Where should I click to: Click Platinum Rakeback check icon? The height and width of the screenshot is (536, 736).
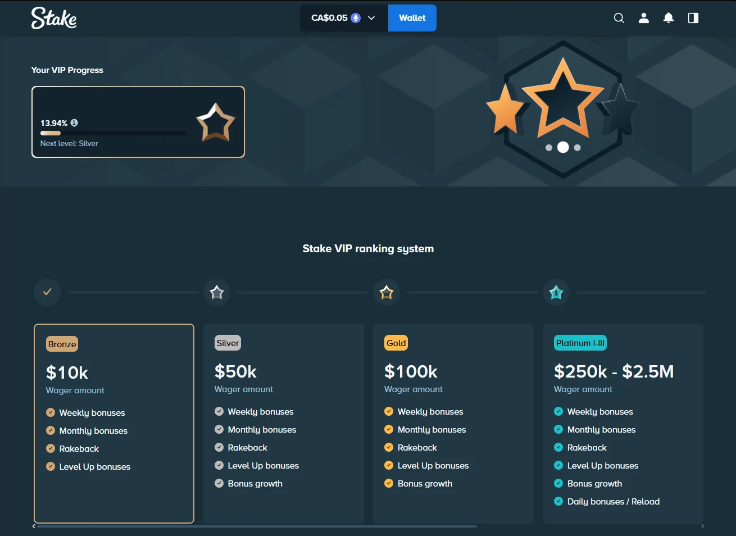click(x=558, y=447)
